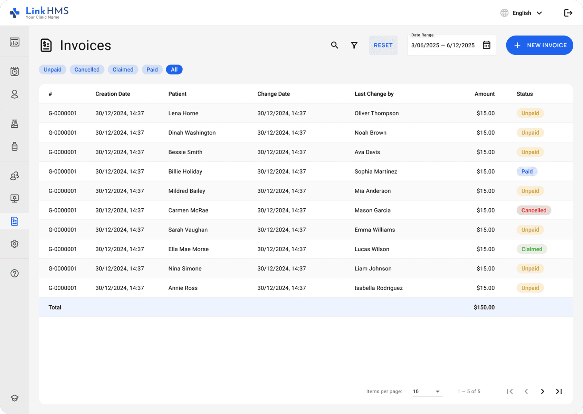Click the filter funnel icon
The width and height of the screenshot is (583, 414).
coord(354,45)
